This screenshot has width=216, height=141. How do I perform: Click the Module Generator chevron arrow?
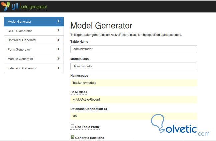(58, 59)
